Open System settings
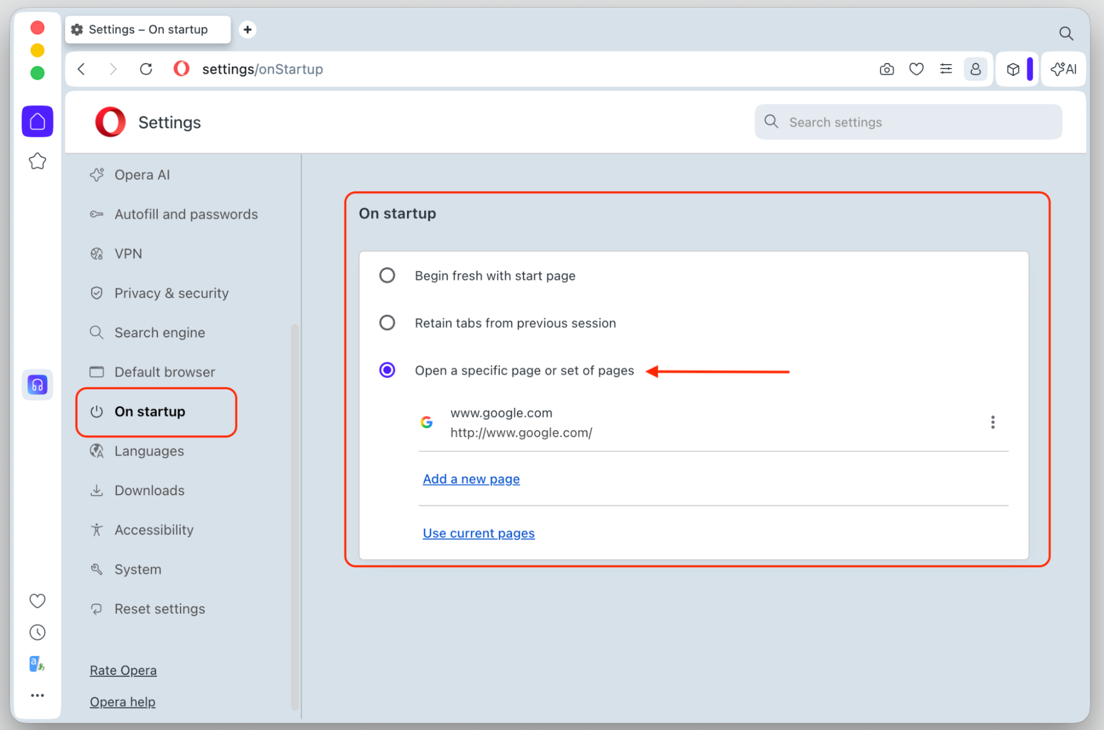This screenshot has height=730, width=1104. 125,569
